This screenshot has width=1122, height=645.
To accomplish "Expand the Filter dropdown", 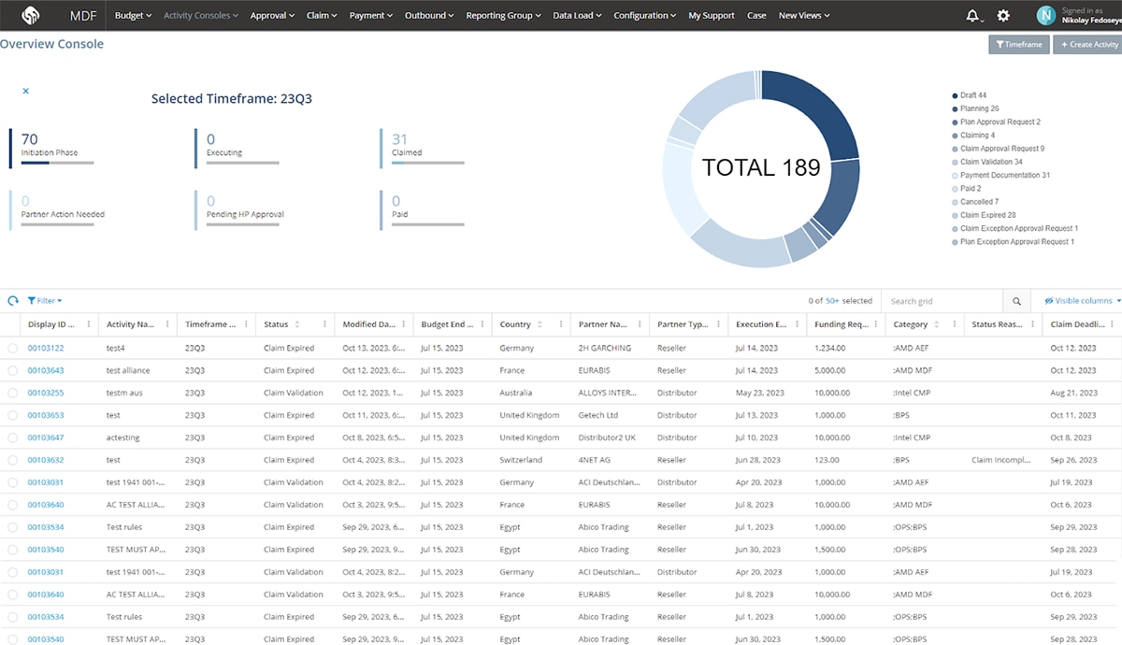I will [x=45, y=301].
